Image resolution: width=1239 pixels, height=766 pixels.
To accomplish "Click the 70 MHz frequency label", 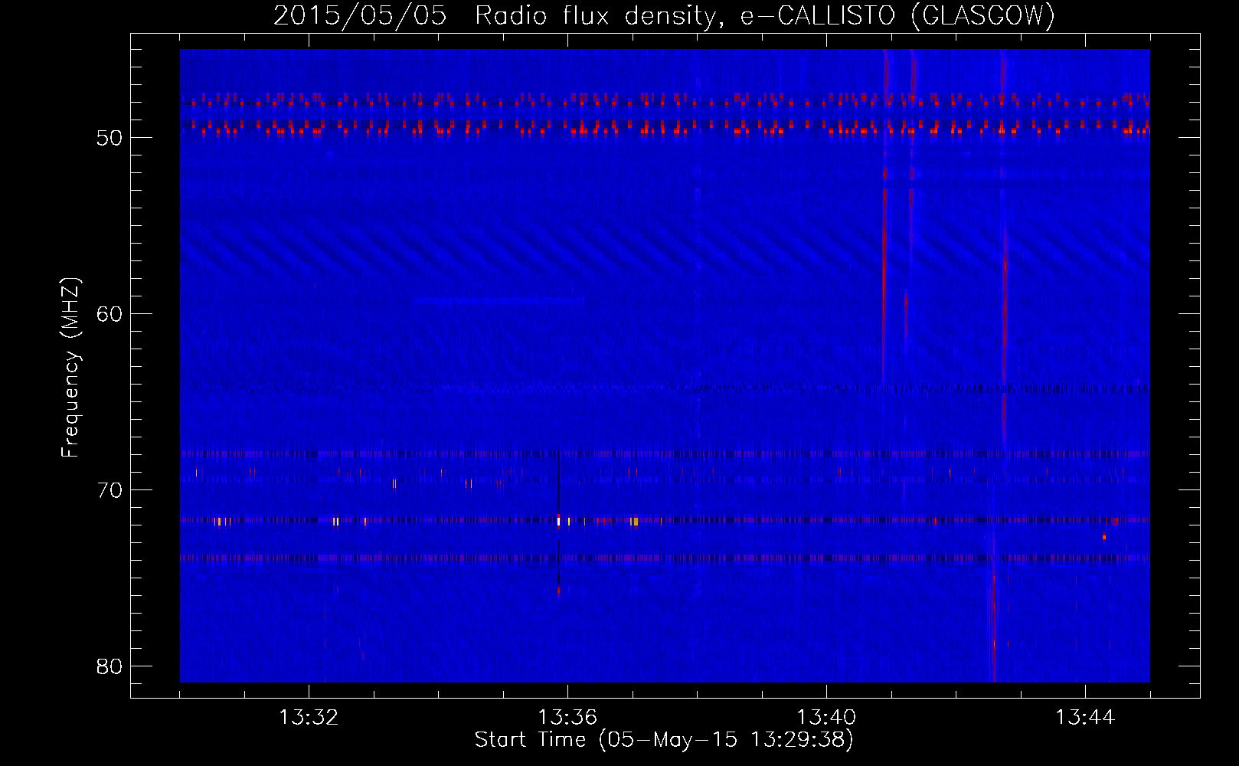I will pyautogui.click(x=110, y=490).
